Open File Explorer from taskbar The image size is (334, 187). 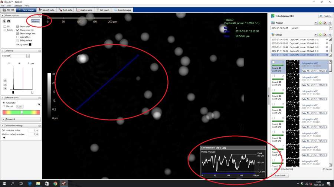pyautogui.click(x=38, y=183)
